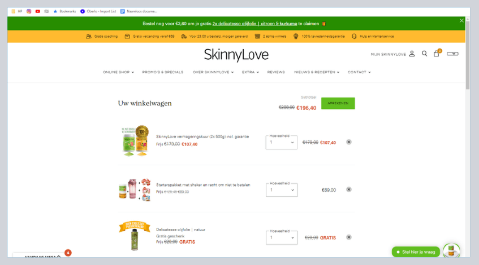Viewport: 479px width, 265px height.
Task: Follow the delicatesse olijfolie citroen & kurkuma link
Action: 254,24
